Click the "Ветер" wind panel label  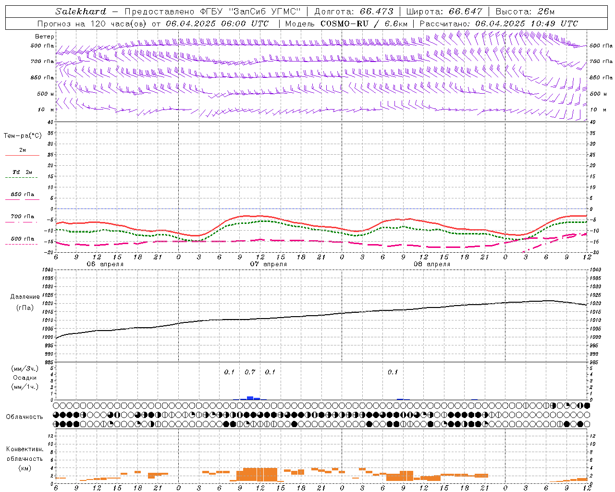(x=45, y=37)
